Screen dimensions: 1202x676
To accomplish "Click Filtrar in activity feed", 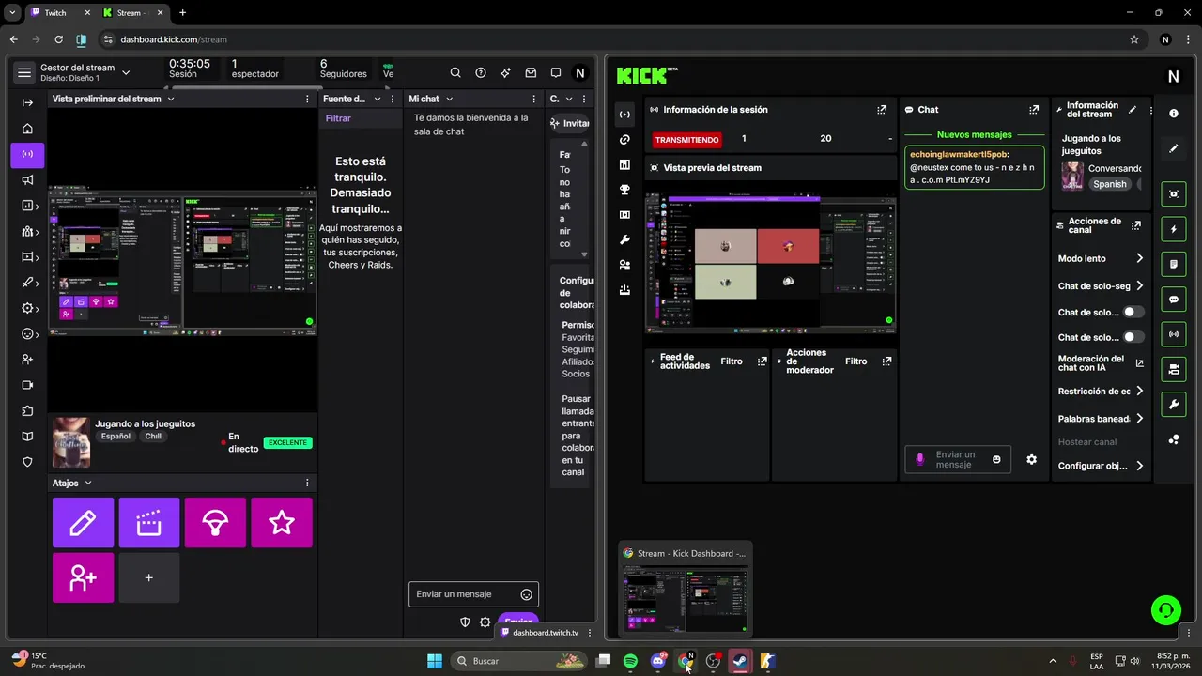I will [x=338, y=118].
